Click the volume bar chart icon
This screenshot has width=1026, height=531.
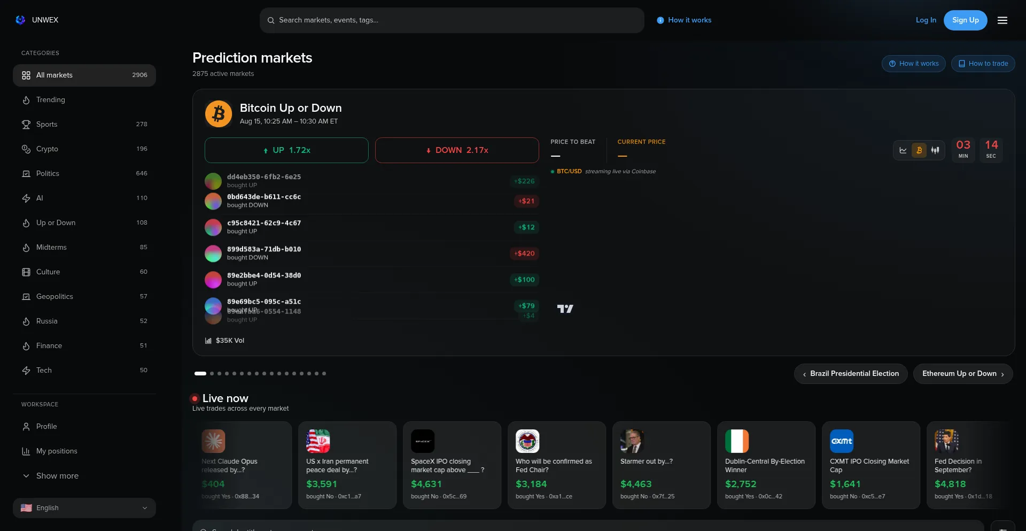pos(208,341)
